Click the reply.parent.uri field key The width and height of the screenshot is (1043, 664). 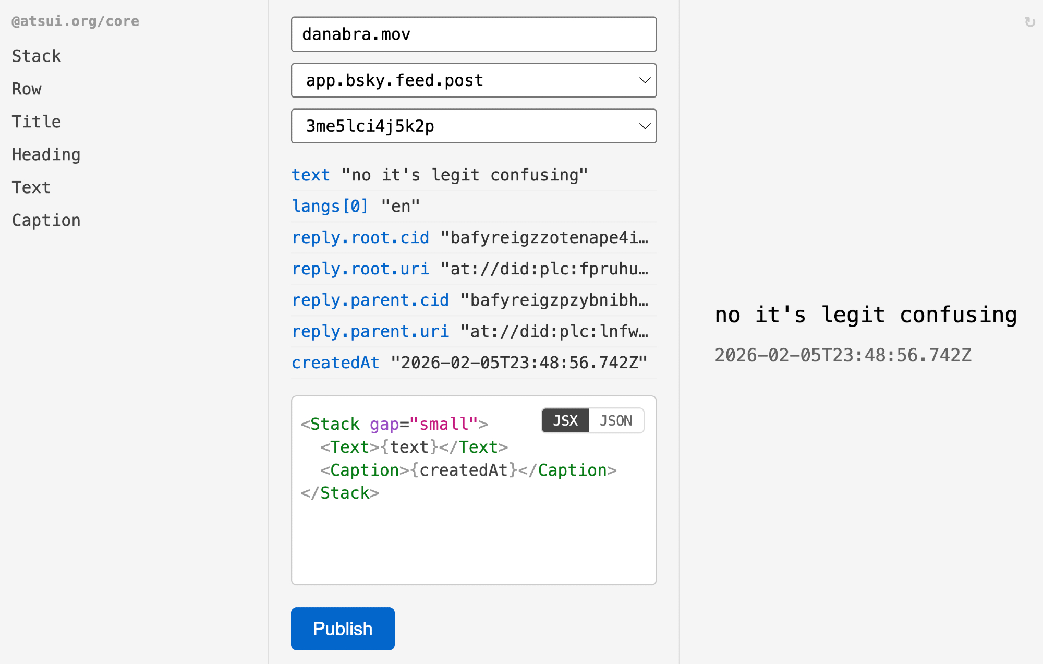370,331
